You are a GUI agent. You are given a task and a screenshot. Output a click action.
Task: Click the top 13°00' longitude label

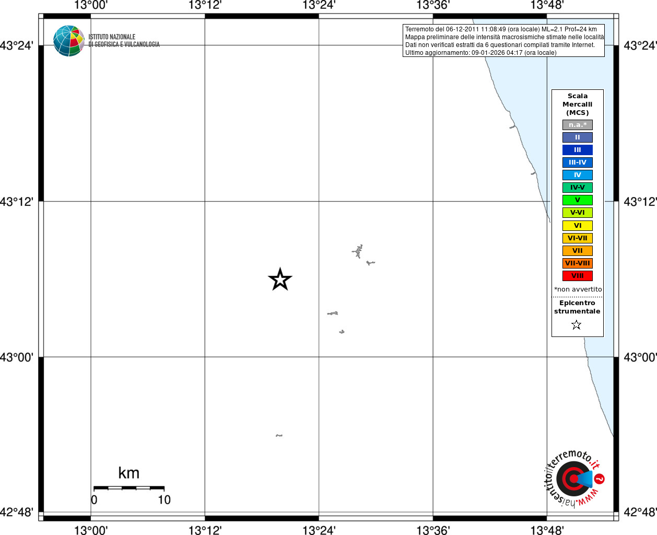[91, 6]
